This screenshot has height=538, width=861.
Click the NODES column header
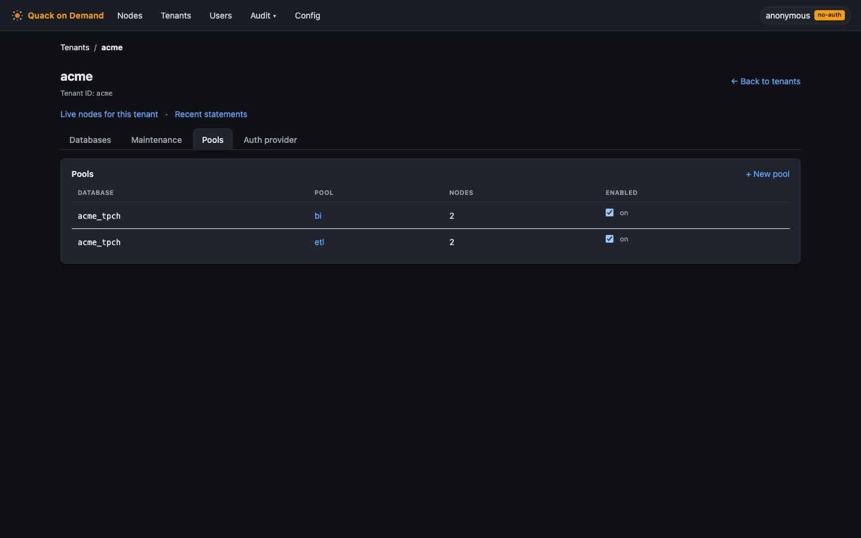[461, 192]
